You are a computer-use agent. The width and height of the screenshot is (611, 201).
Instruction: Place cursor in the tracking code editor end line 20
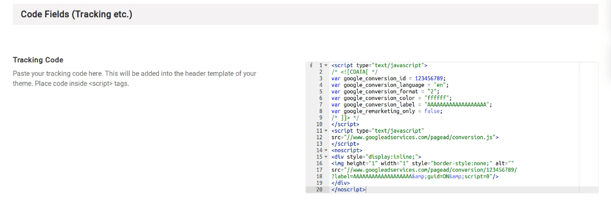(366, 190)
